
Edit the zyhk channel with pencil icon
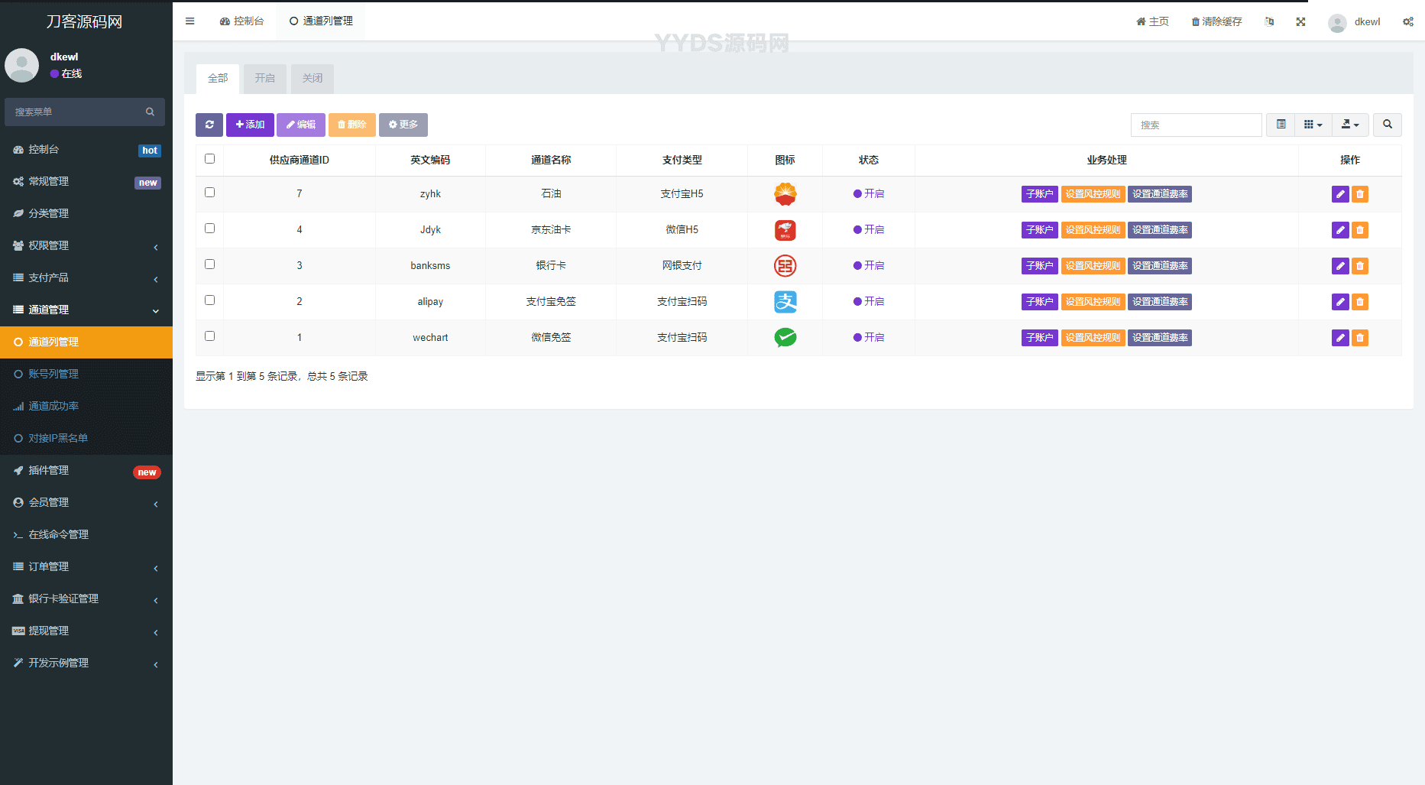click(1340, 194)
